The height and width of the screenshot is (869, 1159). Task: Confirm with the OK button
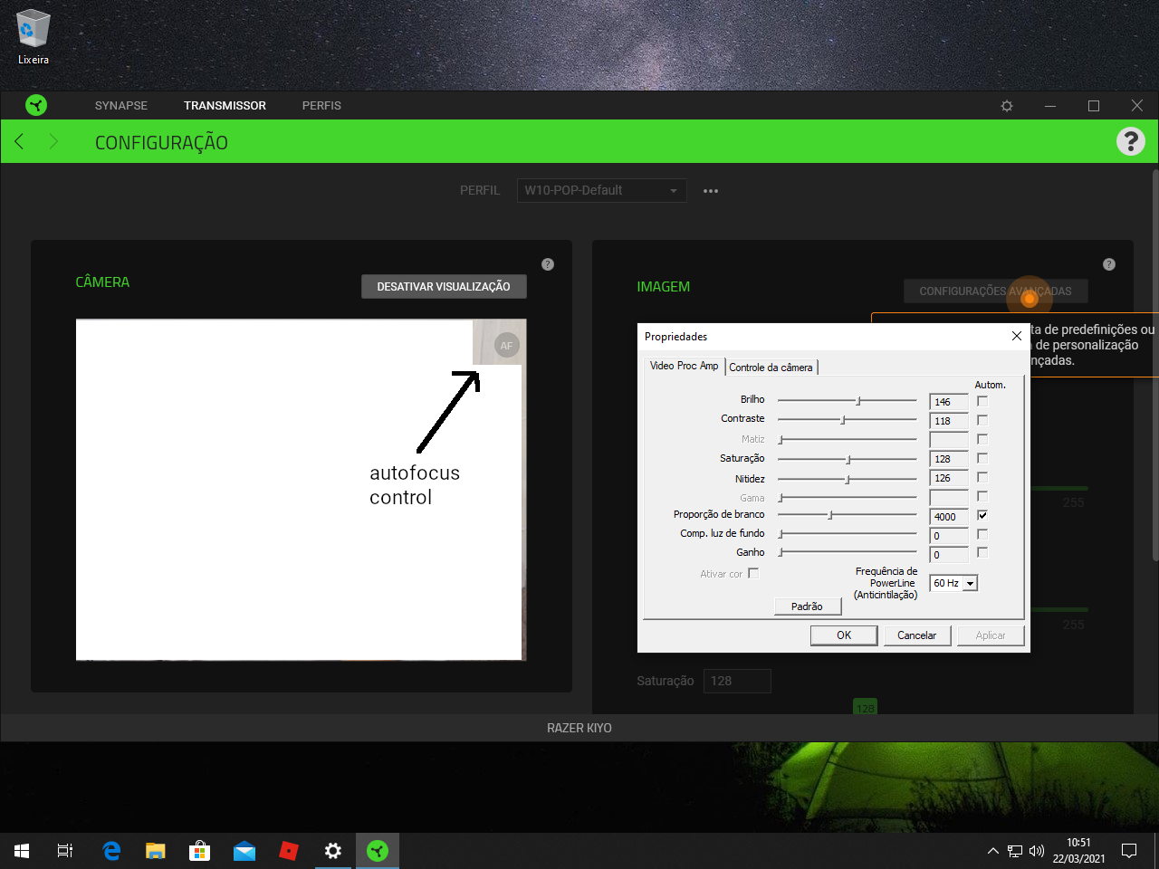(x=844, y=635)
